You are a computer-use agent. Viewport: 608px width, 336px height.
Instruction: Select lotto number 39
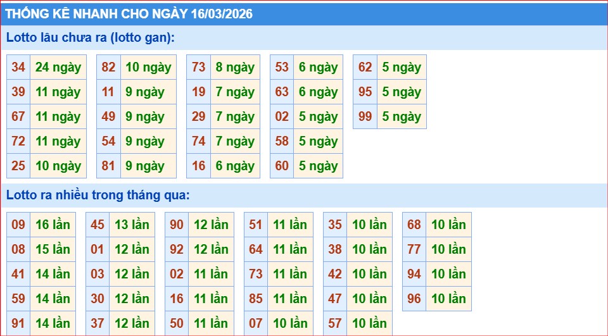(18, 92)
